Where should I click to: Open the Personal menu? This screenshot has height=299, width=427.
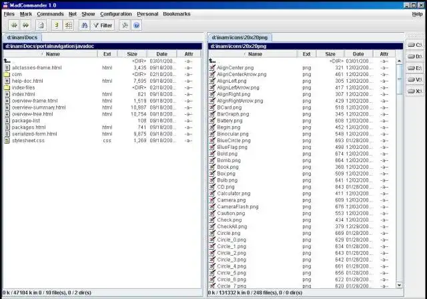[x=147, y=14]
